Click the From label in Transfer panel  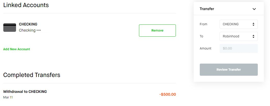(203, 24)
